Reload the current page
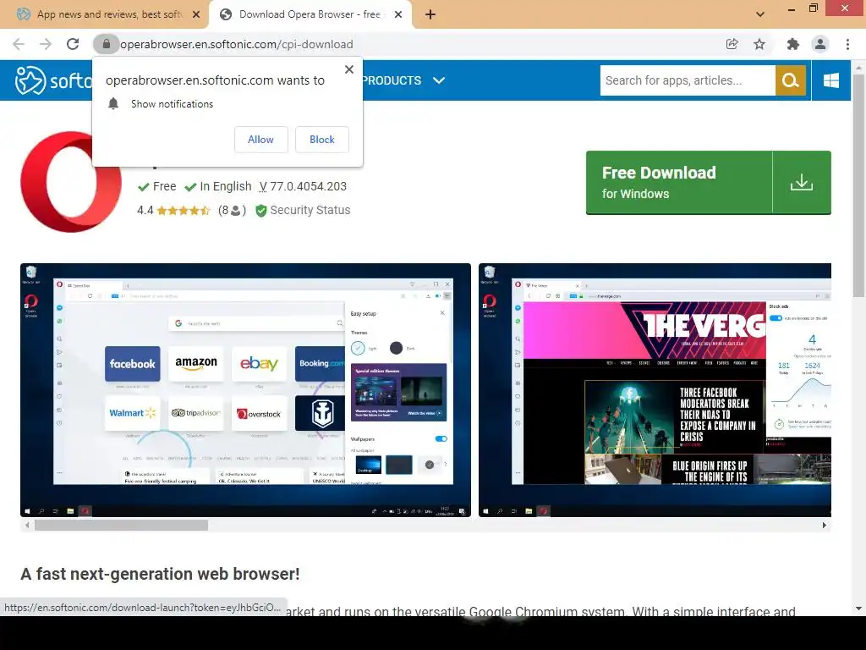 (73, 44)
